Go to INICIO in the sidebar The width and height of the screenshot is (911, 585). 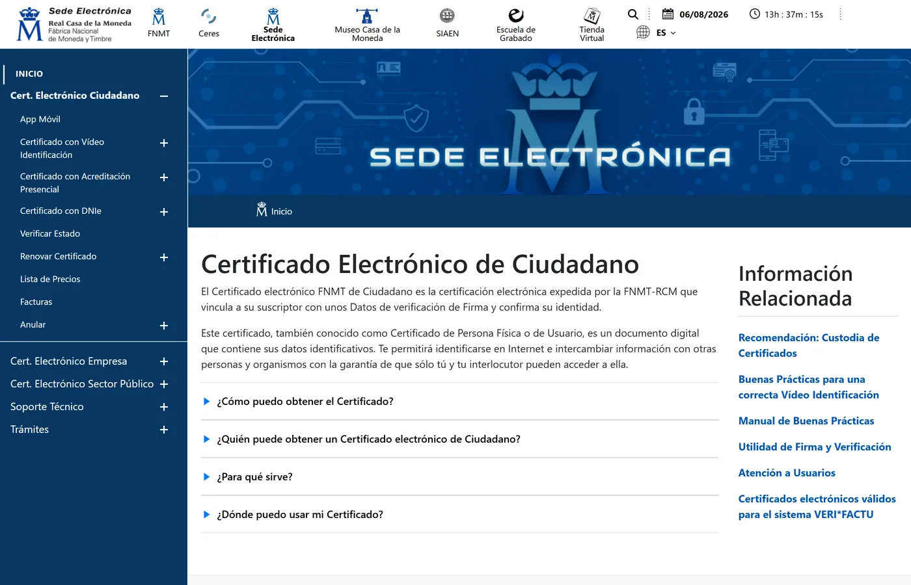click(x=29, y=74)
